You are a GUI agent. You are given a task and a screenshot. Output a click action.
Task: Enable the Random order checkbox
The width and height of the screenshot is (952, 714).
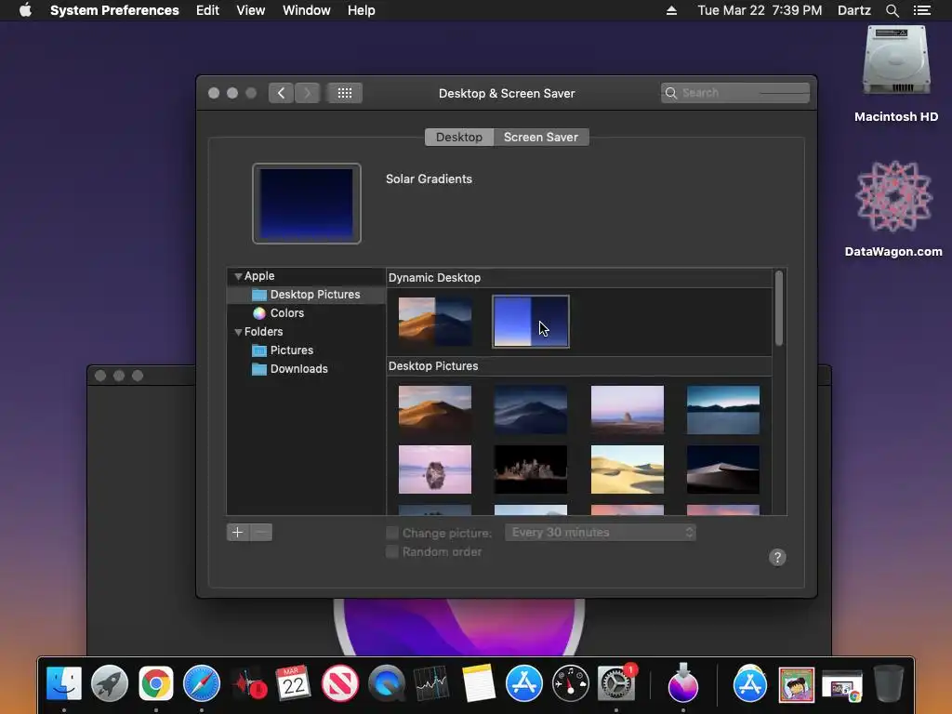click(392, 551)
